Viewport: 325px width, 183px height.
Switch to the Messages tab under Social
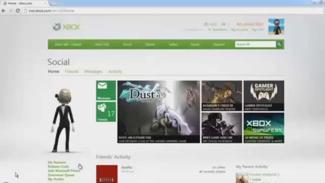pos(93,71)
